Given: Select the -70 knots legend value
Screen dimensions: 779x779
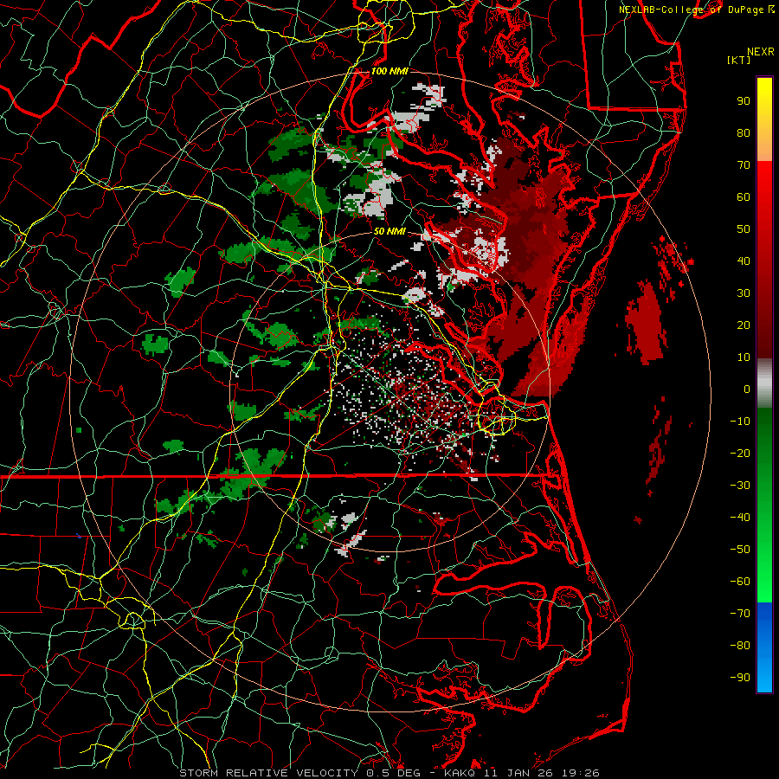Looking at the screenshot, I should [x=740, y=614].
